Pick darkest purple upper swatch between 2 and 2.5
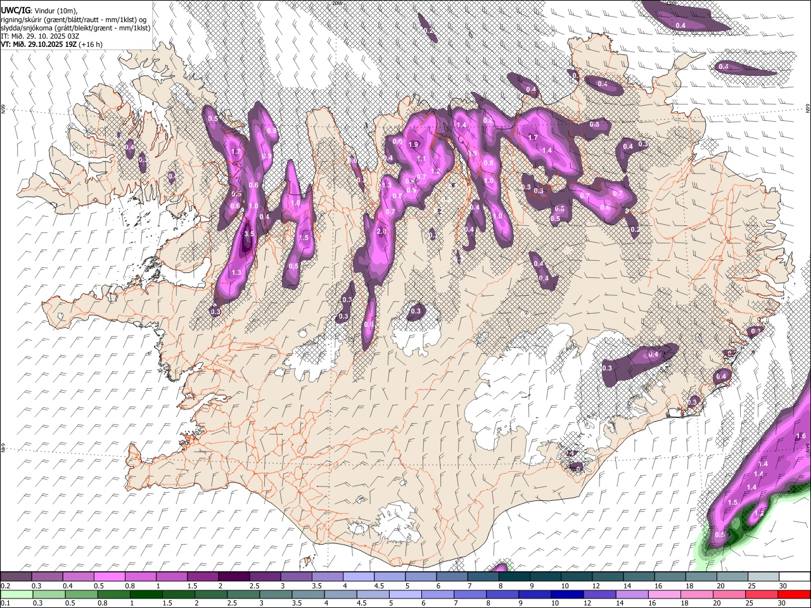The image size is (811, 608). click(233, 577)
